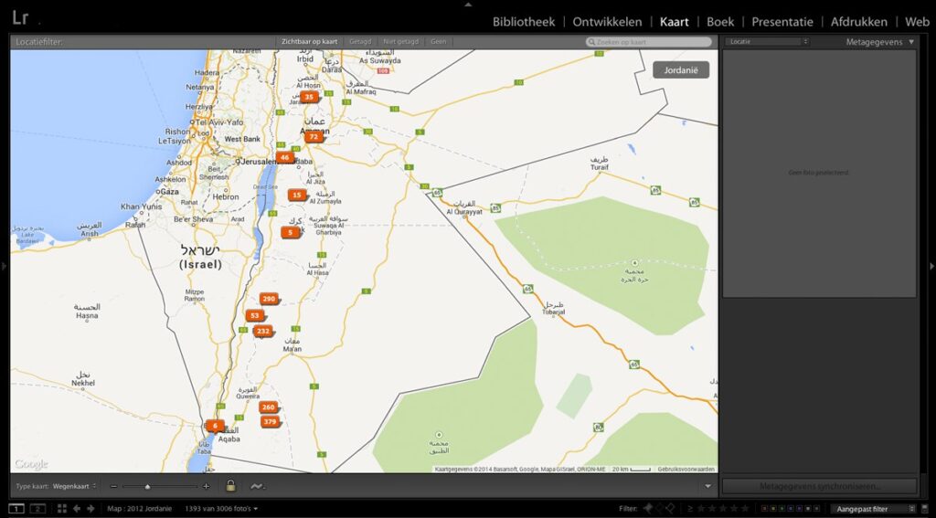The width and height of the screenshot is (936, 518).
Task: Switch to the Ontwikkelen module
Action: [607, 22]
